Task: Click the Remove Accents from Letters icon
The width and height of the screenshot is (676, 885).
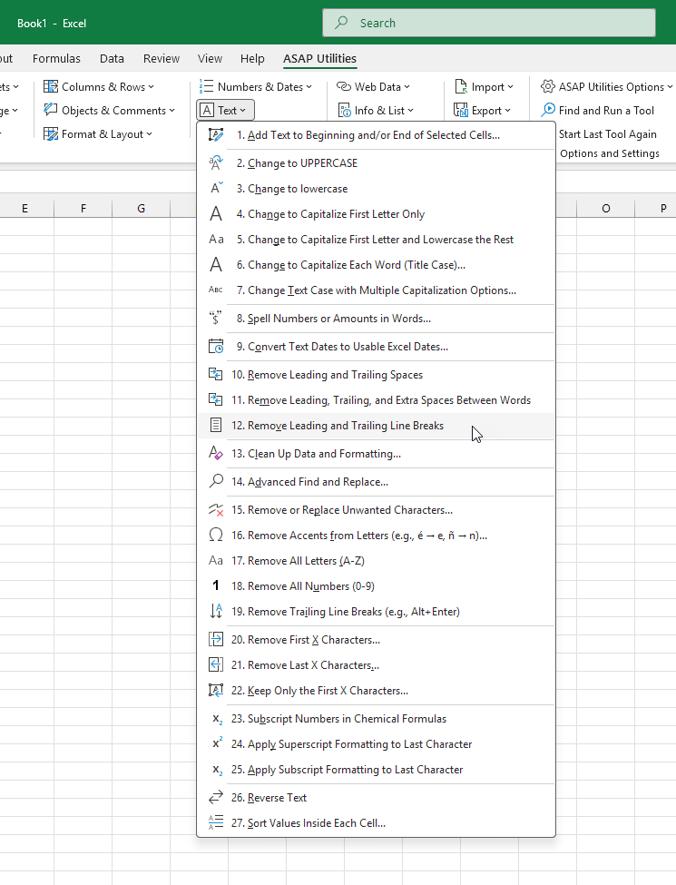Action: point(216,536)
